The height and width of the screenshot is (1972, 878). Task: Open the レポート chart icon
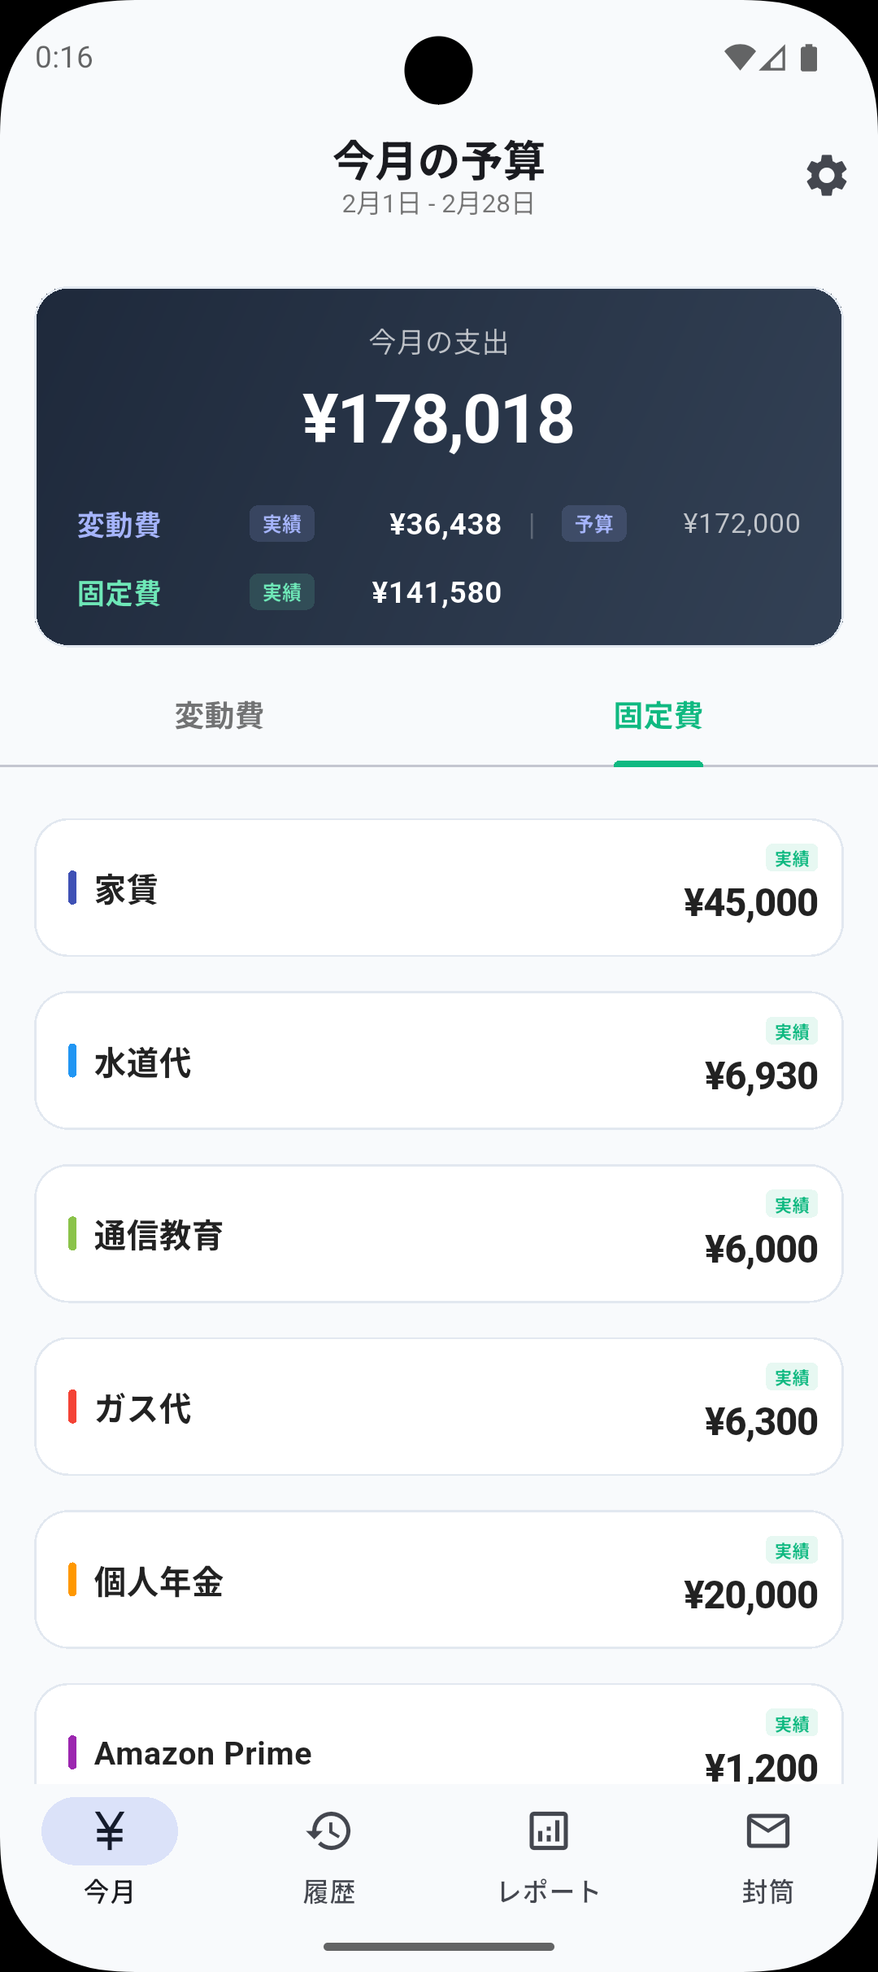549,1831
